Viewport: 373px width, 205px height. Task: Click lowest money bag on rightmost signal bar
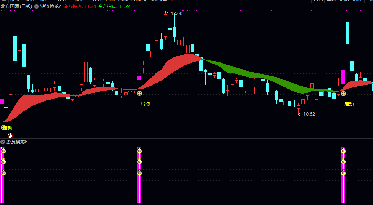click(x=343, y=172)
